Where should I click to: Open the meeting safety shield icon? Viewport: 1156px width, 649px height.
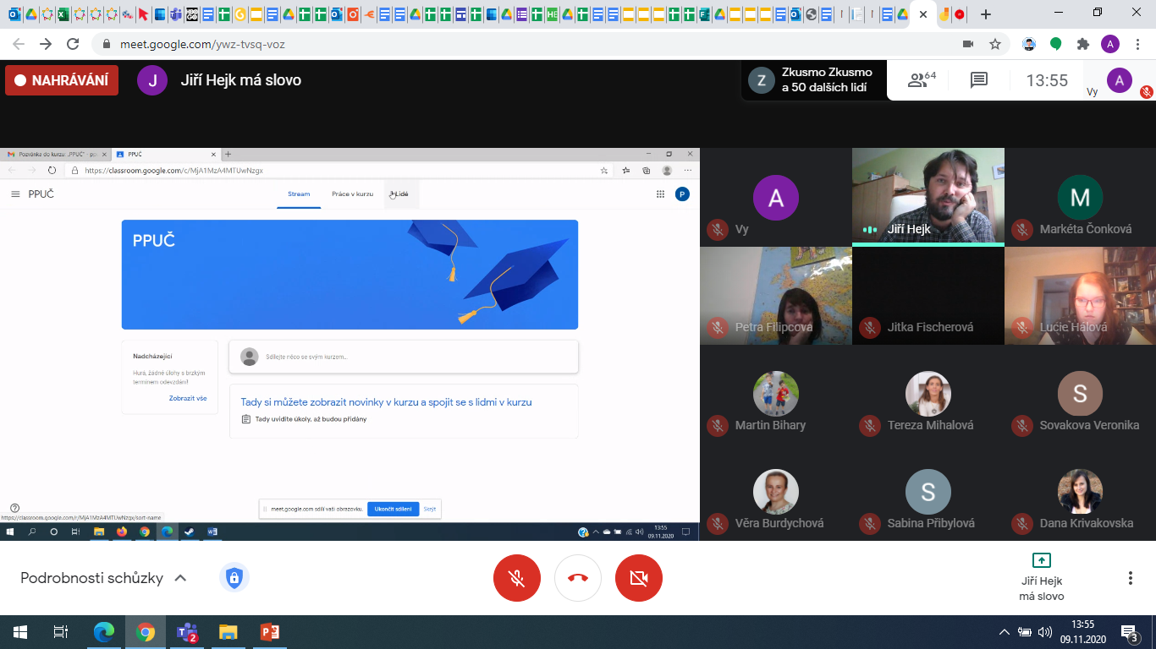click(x=234, y=578)
